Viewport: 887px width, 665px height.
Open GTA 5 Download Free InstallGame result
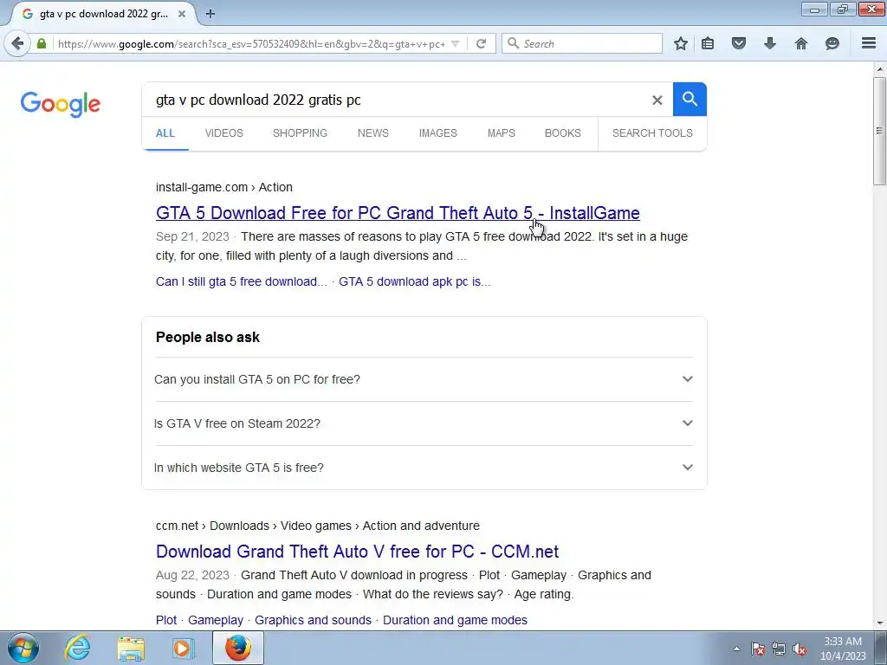pyautogui.click(x=398, y=213)
